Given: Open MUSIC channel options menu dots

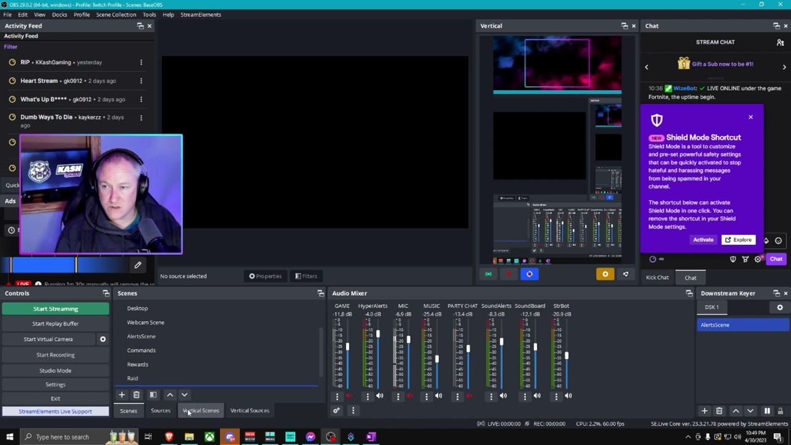Looking at the screenshot, I should click(x=426, y=396).
